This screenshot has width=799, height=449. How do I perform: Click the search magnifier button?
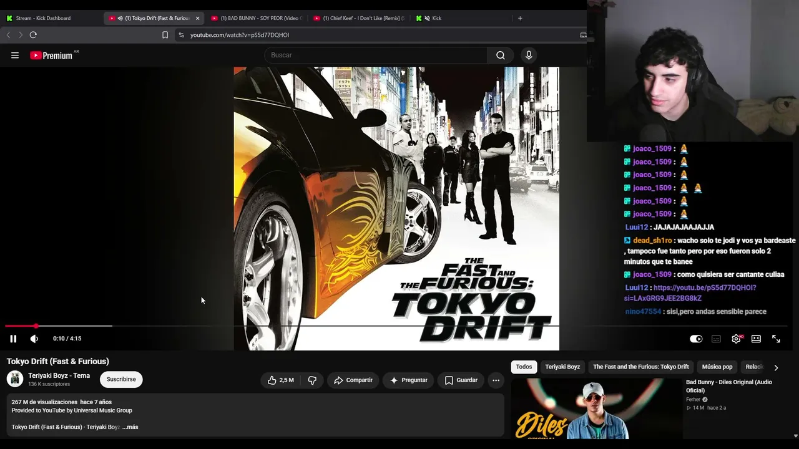coord(501,56)
